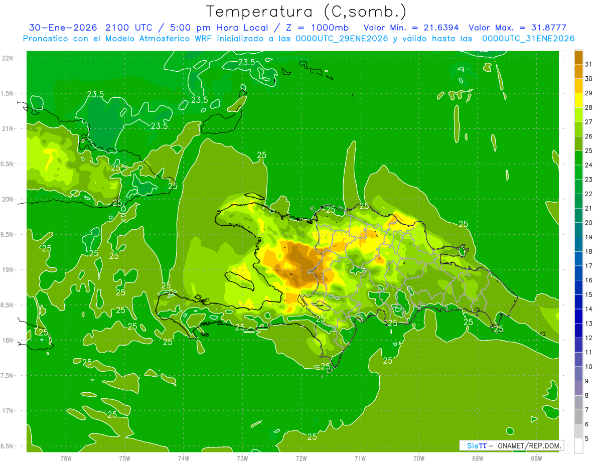
Task: Click the yellow legend swatch between 28 and 29
Action: pyautogui.click(x=578, y=100)
